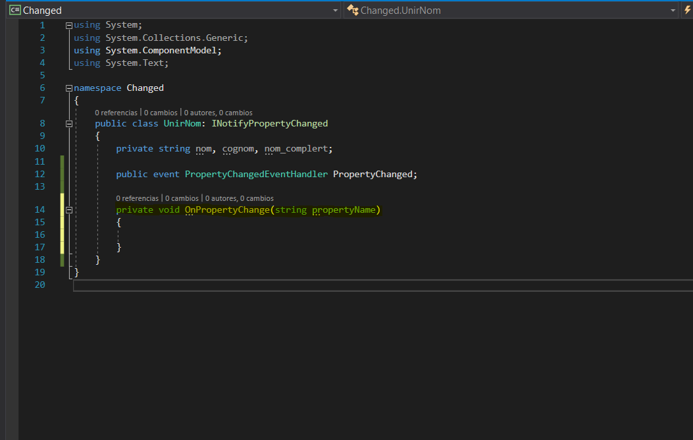This screenshot has height=440, width=693.
Task: Open "0 referencias" CodeLens above UnirNom class
Action: coord(116,113)
